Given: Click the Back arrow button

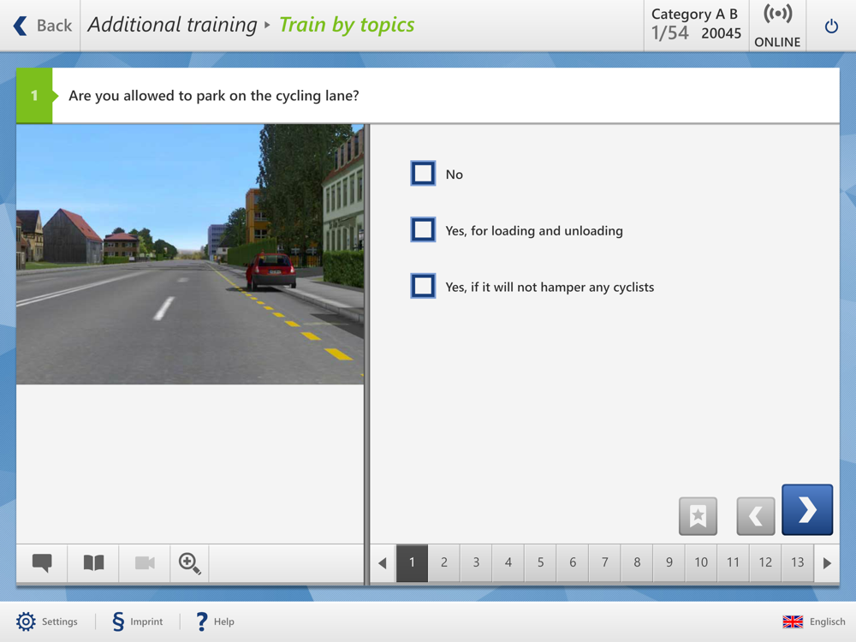Looking at the screenshot, I should (x=42, y=25).
